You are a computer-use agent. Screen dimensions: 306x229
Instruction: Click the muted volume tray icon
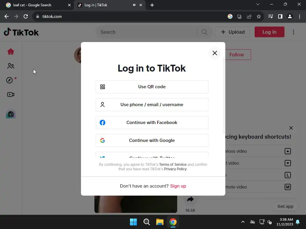click(270, 222)
